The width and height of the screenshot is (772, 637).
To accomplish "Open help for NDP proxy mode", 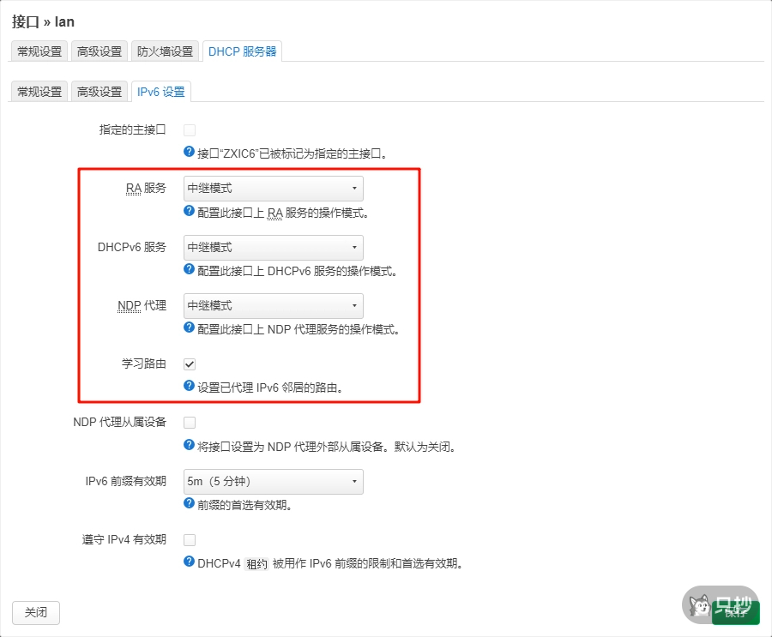I will pyautogui.click(x=188, y=328).
